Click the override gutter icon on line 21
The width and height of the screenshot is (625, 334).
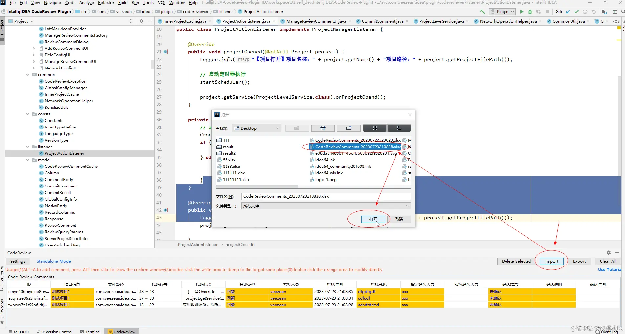point(166,52)
